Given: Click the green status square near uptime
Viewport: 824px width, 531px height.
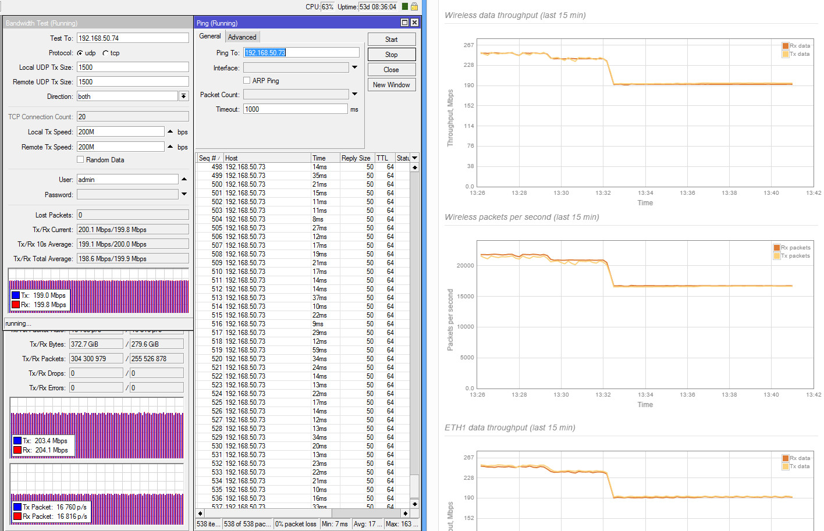Looking at the screenshot, I should pos(405,6).
